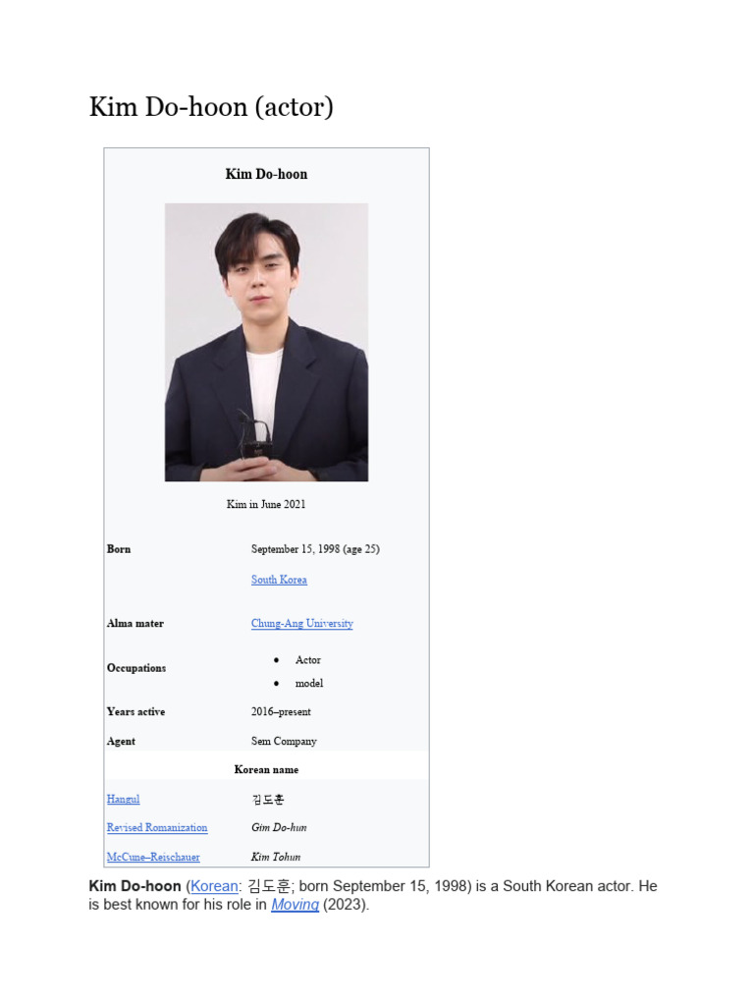
Task: Open the Moving series link
Action: [x=295, y=905]
